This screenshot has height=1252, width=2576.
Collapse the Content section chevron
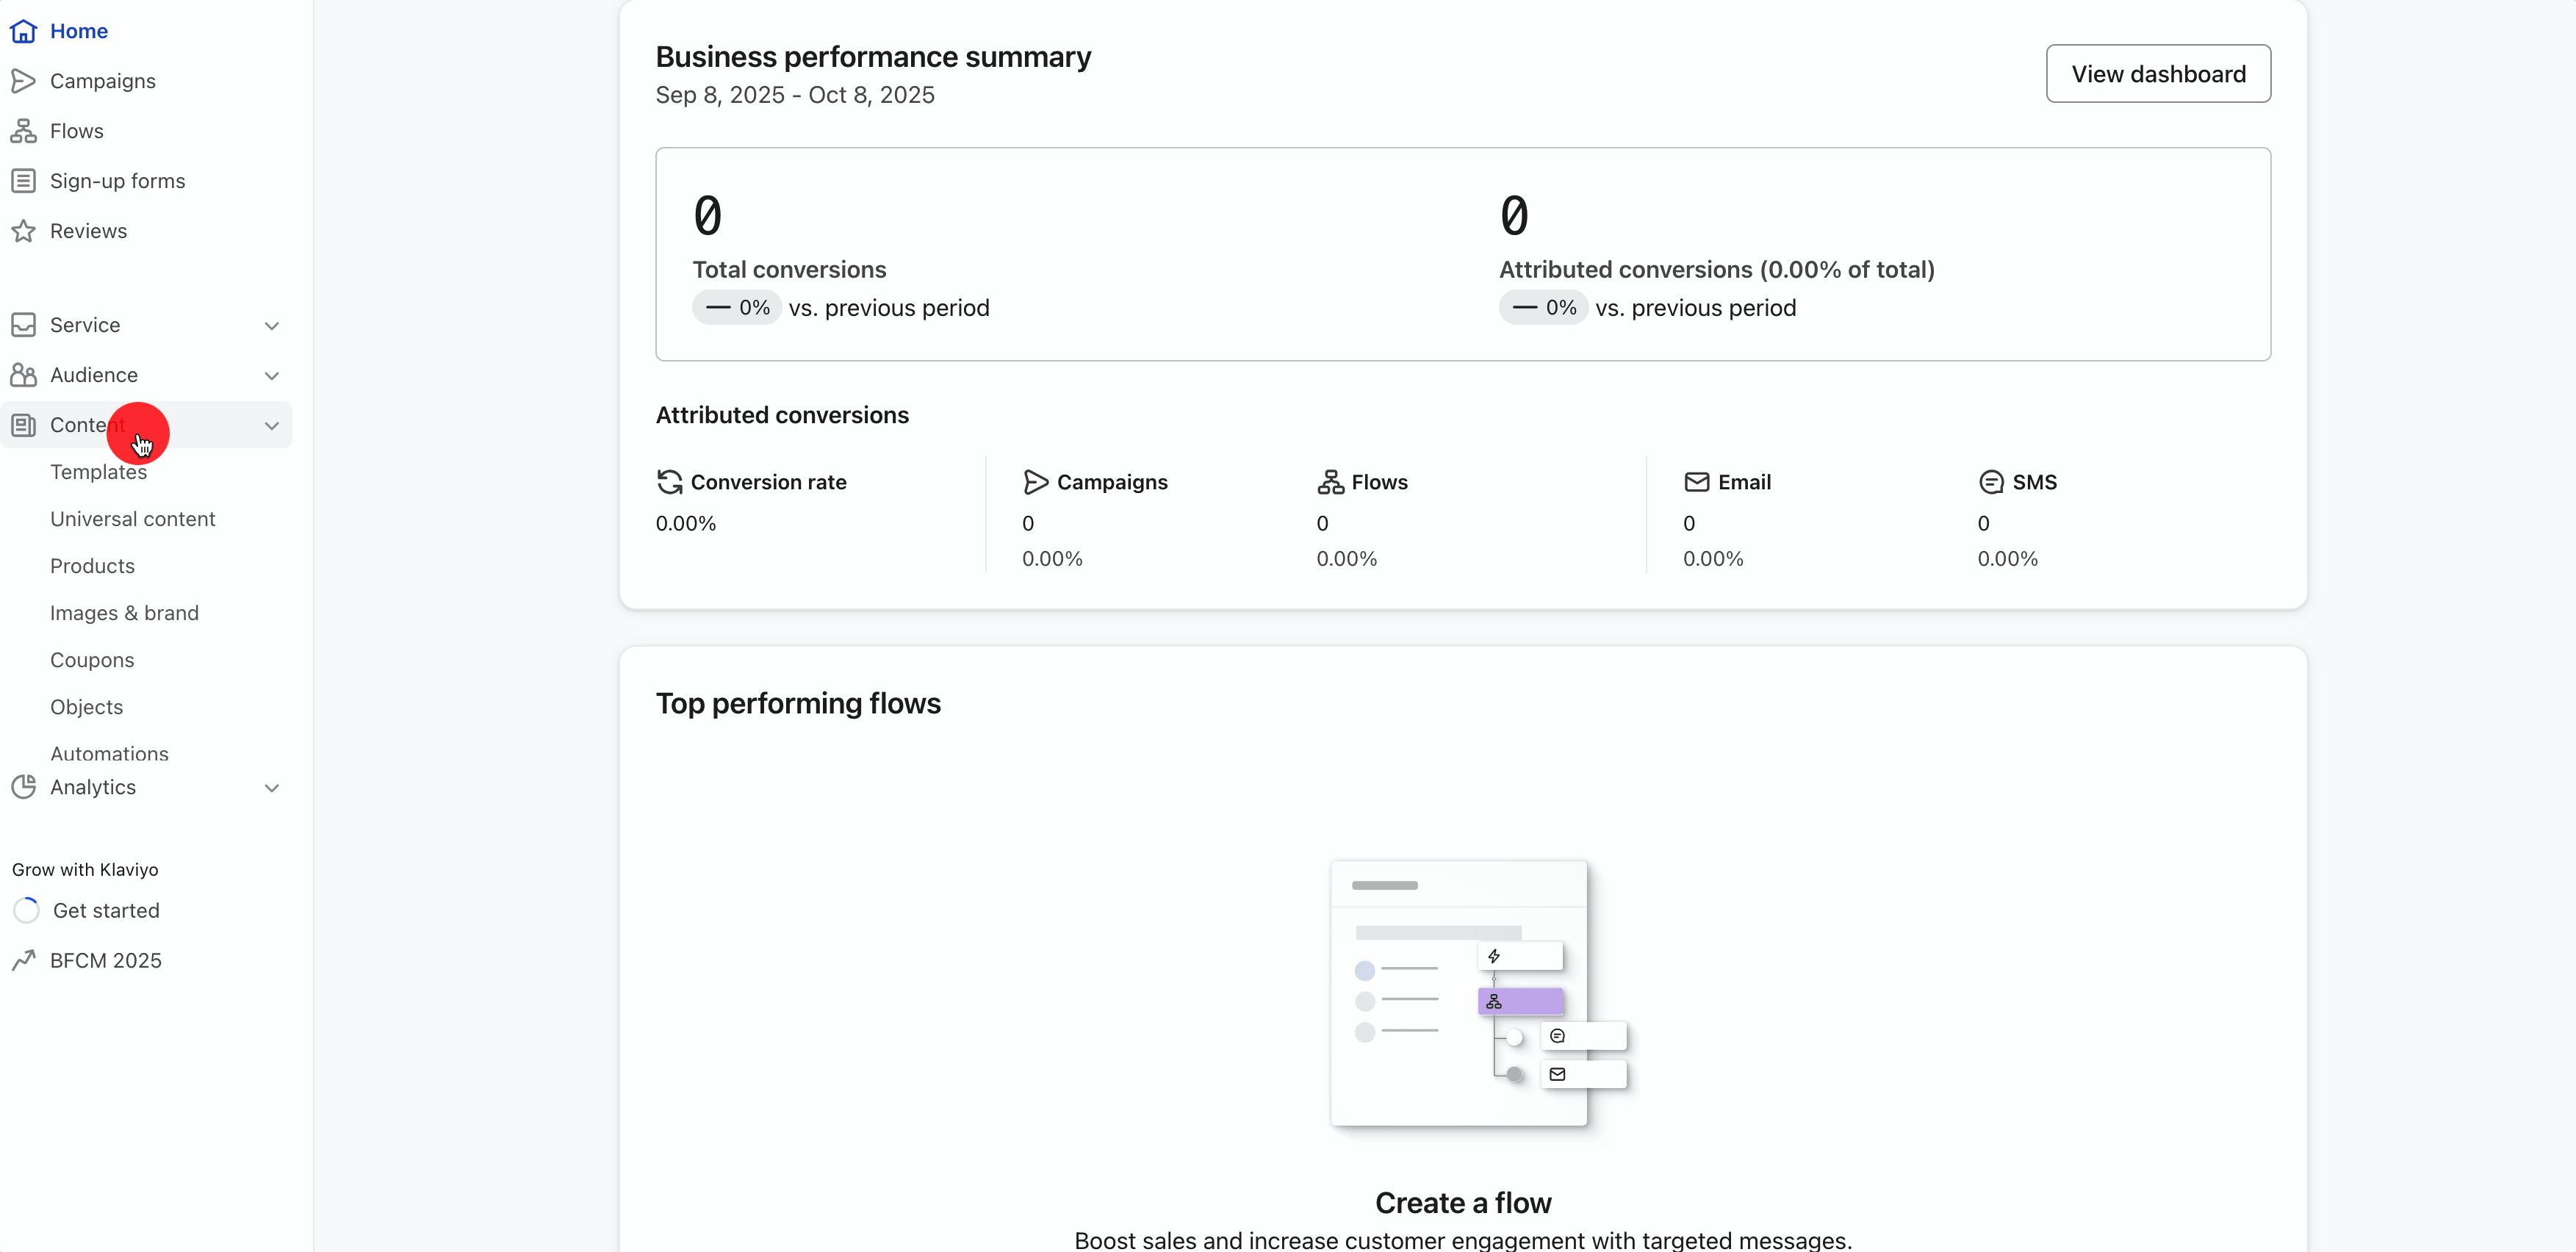(271, 426)
